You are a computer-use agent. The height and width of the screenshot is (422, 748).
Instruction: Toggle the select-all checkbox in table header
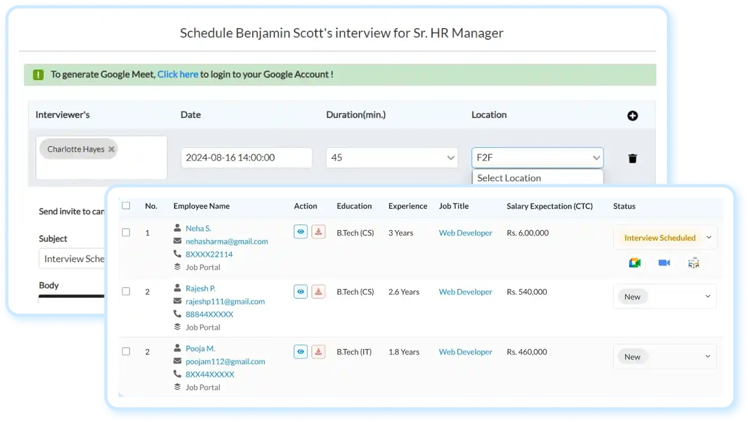126,206
